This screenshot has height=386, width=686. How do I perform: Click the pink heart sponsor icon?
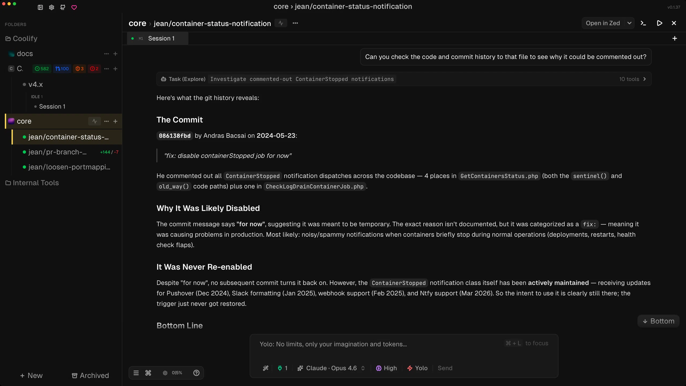[x=74, y=7]
